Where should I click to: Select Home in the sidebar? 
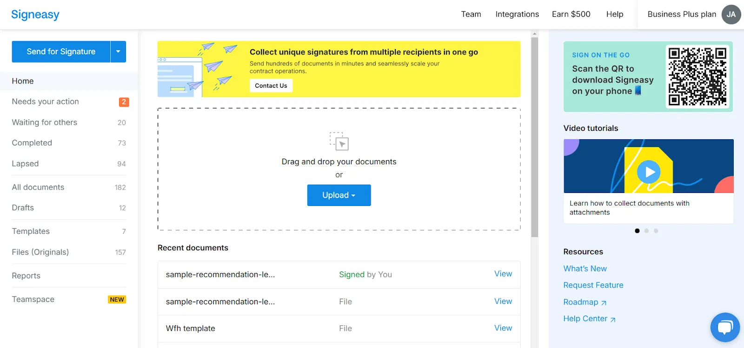coord(69,81)
